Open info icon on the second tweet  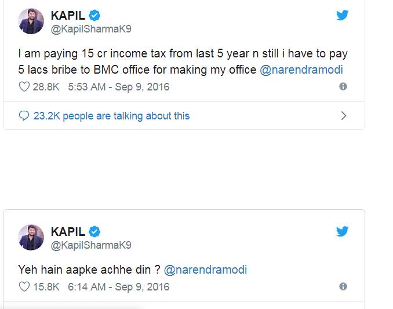click(343, 287)
